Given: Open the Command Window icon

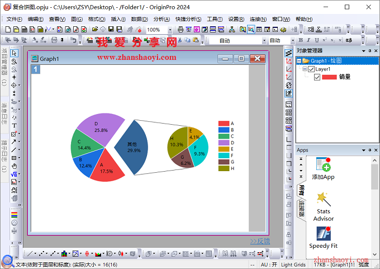Looking at the screenshot, I should 275,30.
